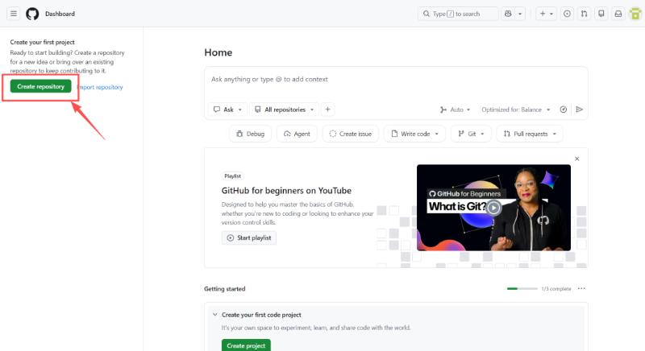Open pull requests icon in header
Image resolution: width=645 pixels, height=351 pixels.
point(584,14)
